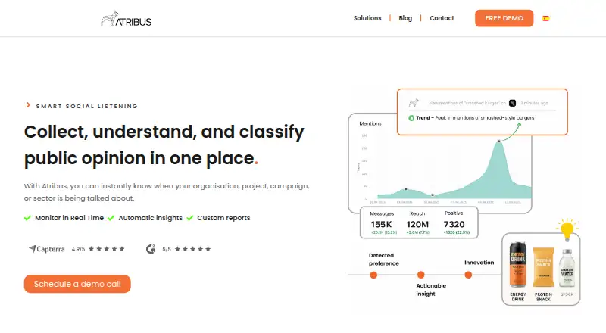Click the G2 logo icon
The image size is (606, 333).
151,249
